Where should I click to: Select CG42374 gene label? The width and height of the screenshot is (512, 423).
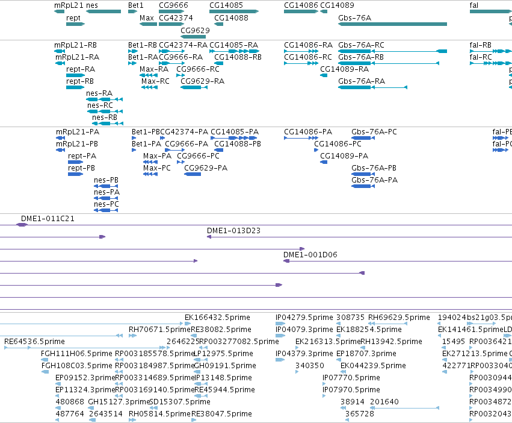click(x=176, y=18)
